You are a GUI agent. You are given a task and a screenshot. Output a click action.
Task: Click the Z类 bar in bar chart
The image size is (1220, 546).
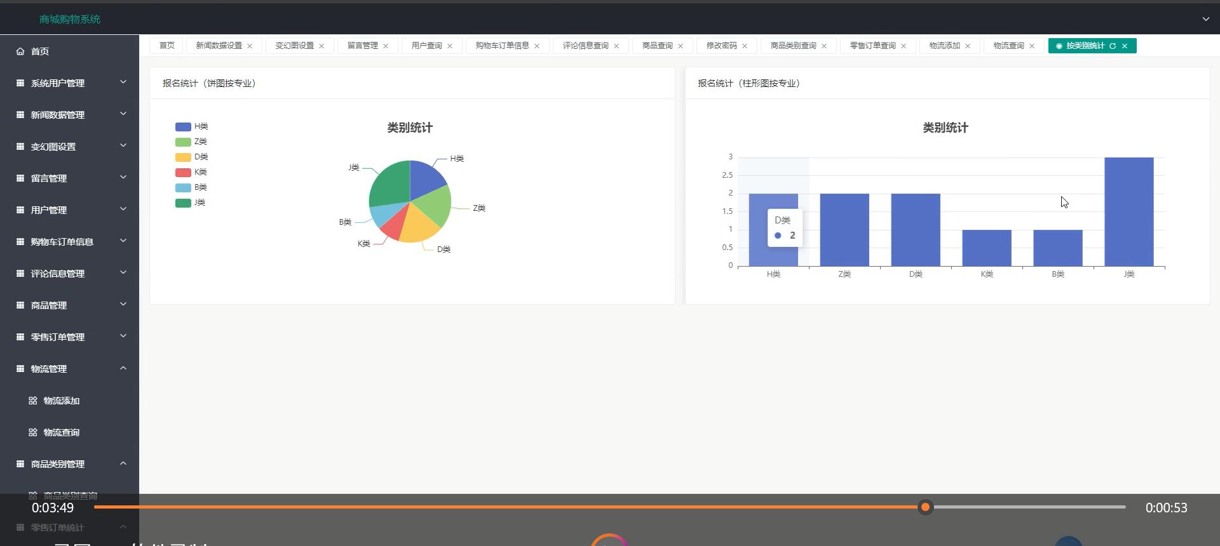(844, 230)
